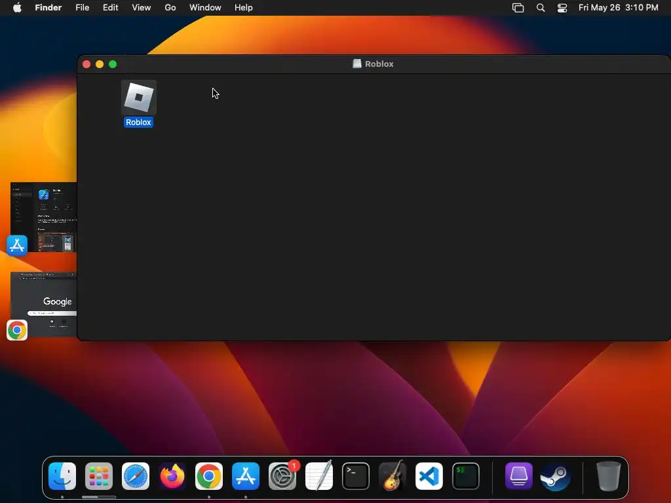671x503 pixels.
Task: Open Spotlight search magnifier
Action: (x=541, y=8)
